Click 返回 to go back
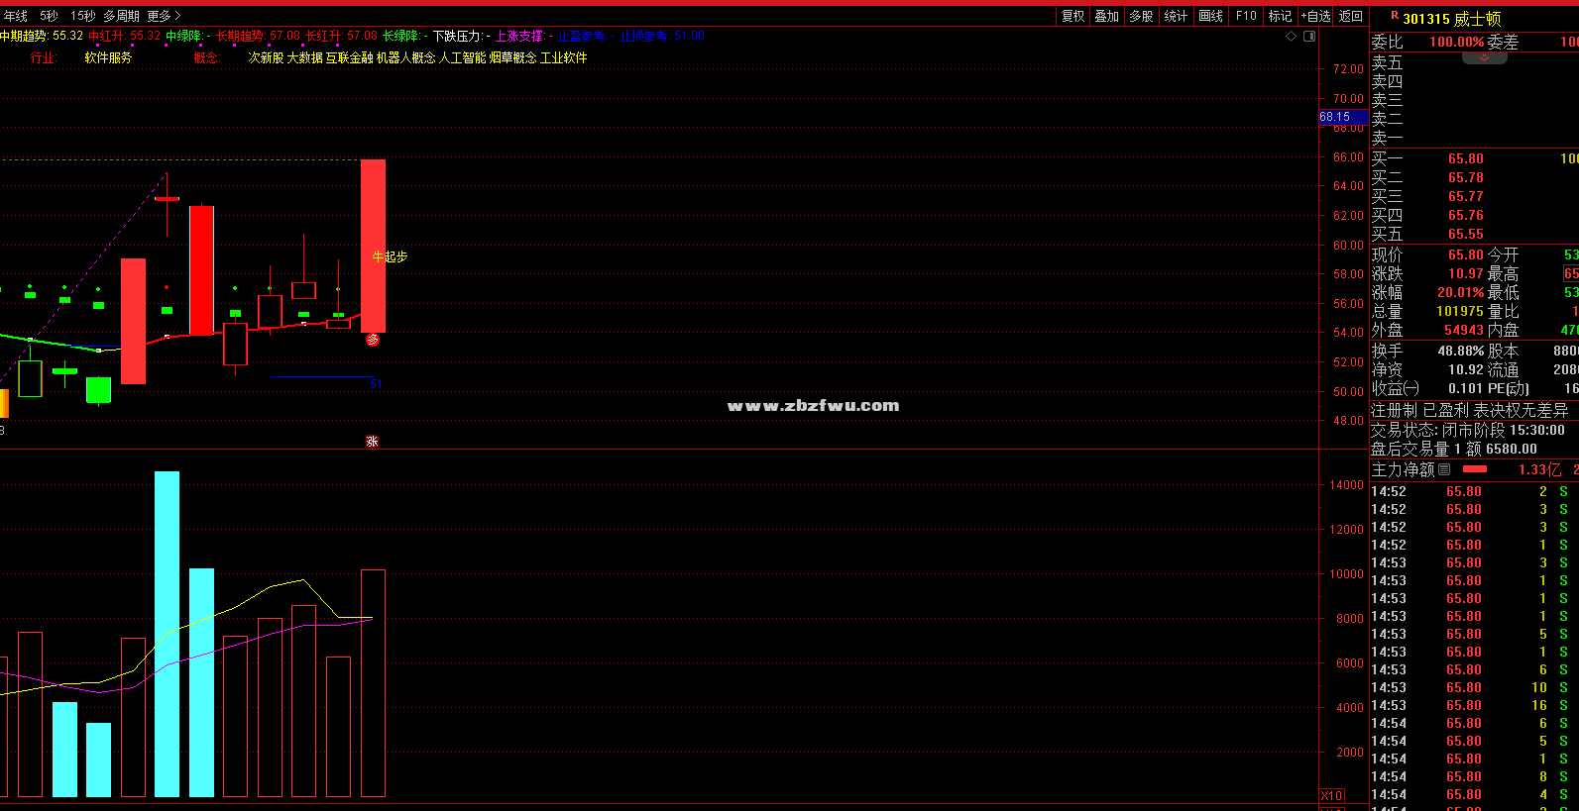The height and width of the screenshot is (811, 1579). (1351, 16)
